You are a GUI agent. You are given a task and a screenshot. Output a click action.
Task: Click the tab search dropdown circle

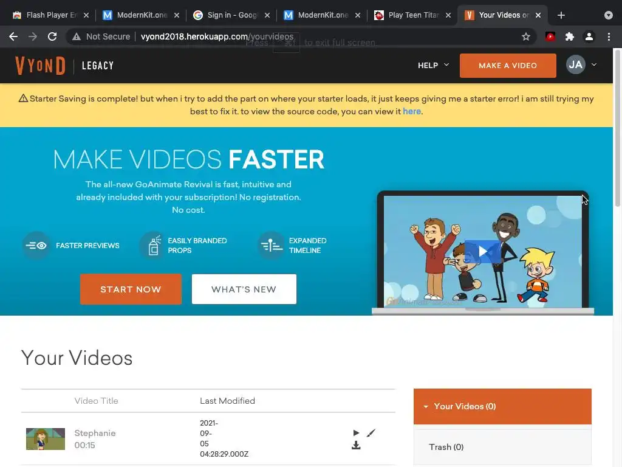(x=609, y=15)
